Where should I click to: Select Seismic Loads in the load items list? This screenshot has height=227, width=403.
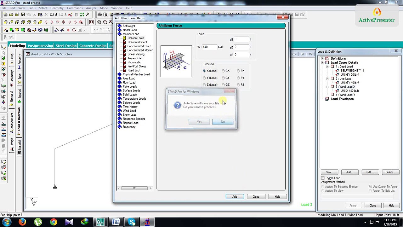pos(131,103)
